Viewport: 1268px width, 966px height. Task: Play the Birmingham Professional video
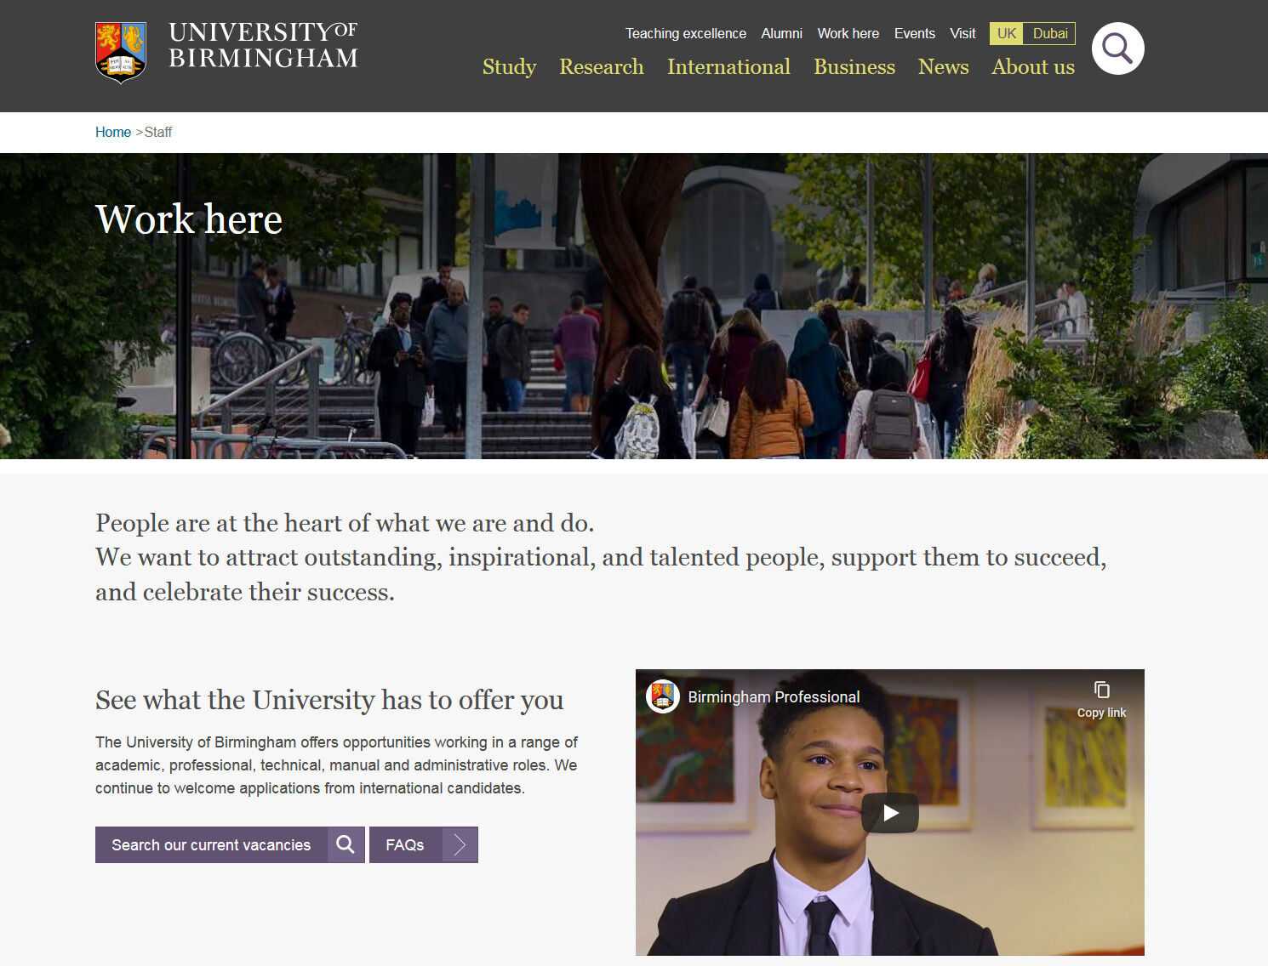(x=889, y=813)
